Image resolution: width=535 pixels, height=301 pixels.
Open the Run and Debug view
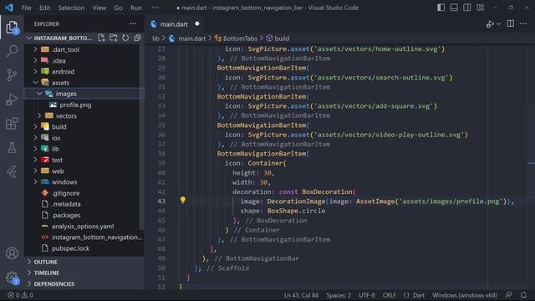12,99
